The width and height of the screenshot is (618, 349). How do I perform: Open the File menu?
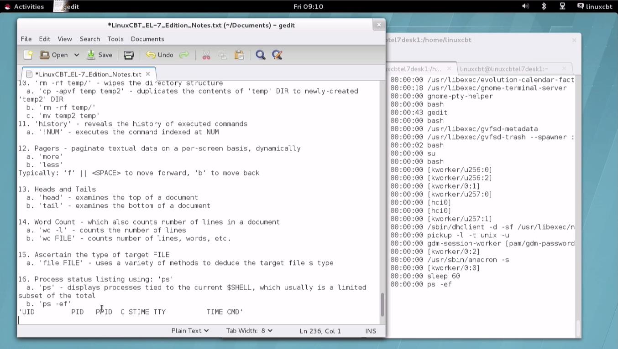26,39
